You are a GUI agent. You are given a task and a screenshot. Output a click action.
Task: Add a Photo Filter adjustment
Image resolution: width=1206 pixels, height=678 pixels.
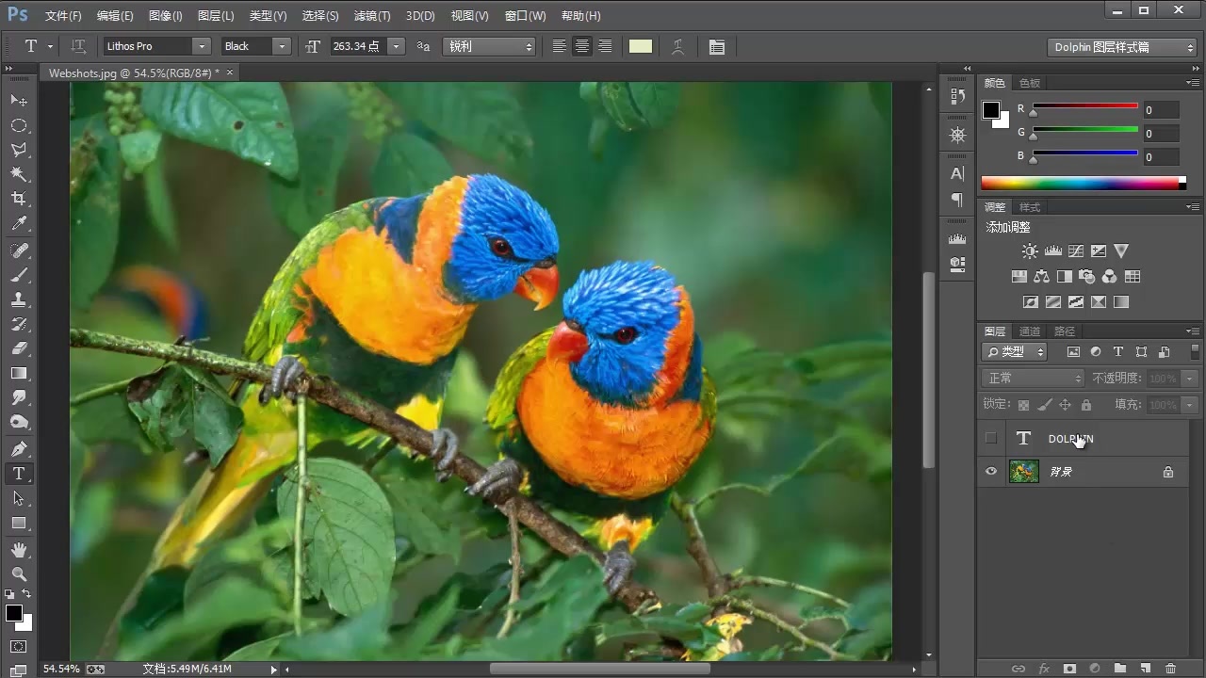[1087, 277]
